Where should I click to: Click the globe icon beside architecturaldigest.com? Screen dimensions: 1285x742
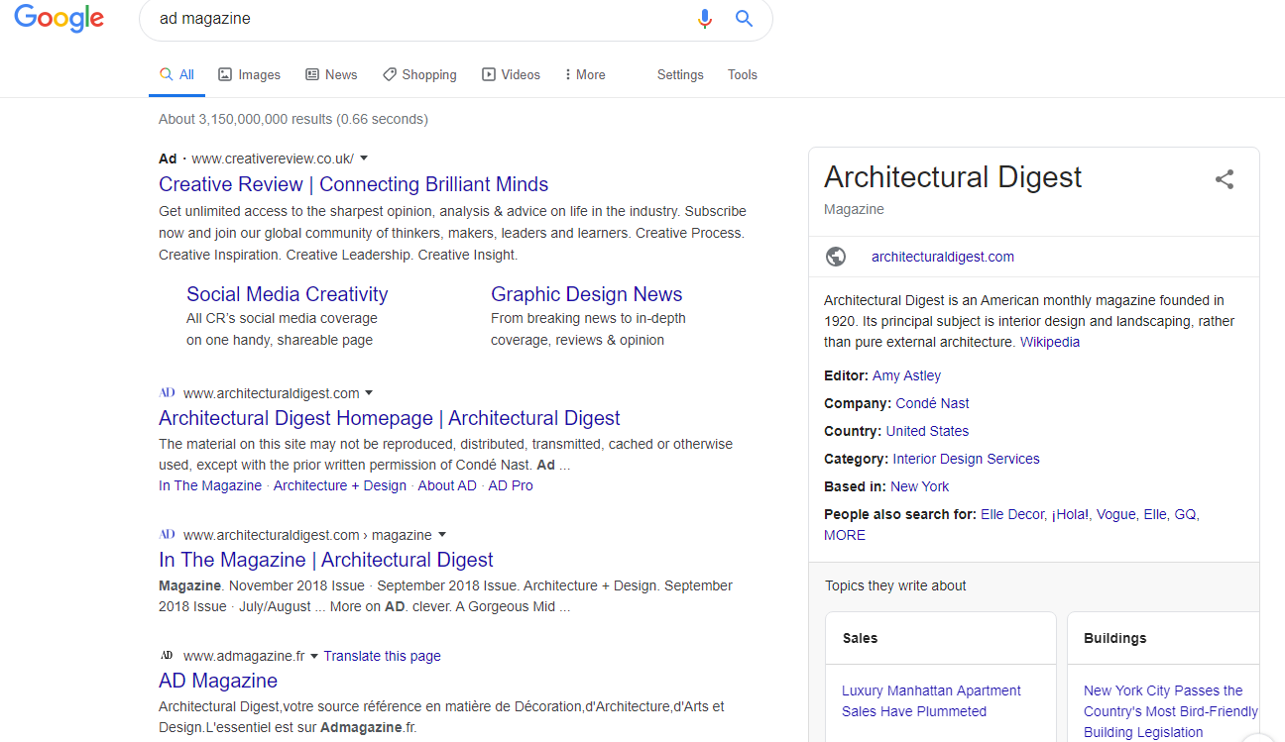[836, 257]
